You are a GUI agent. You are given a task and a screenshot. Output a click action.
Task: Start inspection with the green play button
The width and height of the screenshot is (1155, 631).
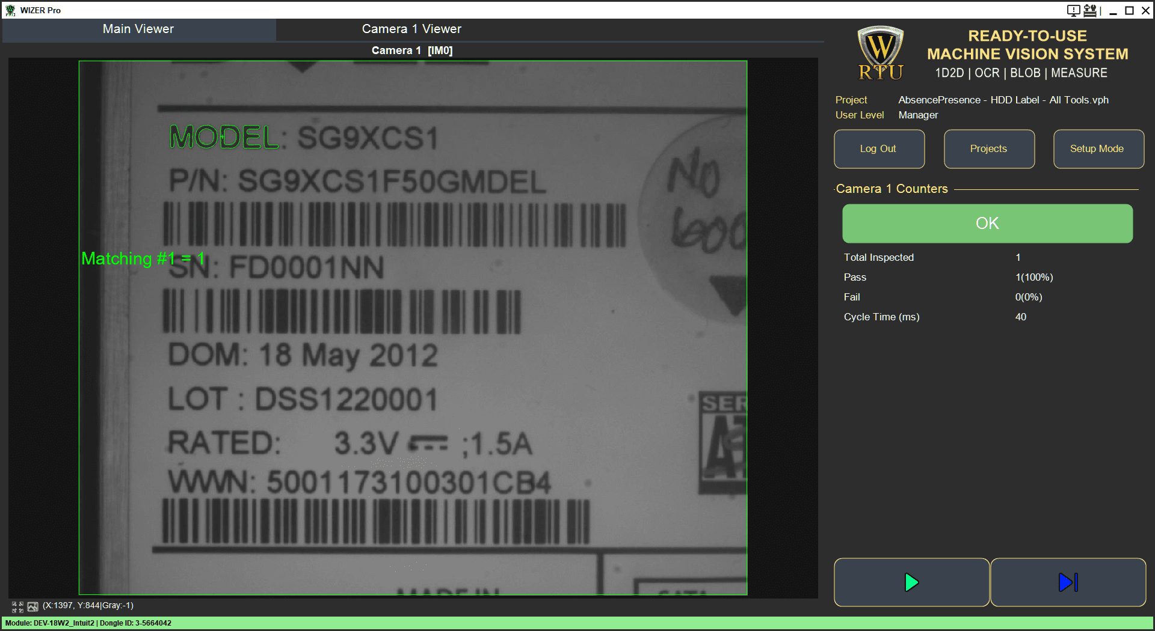tap(911, 582)
